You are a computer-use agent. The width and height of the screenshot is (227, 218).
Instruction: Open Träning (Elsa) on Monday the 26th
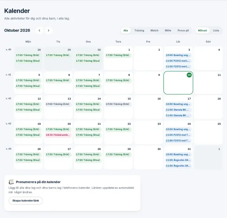28,160
